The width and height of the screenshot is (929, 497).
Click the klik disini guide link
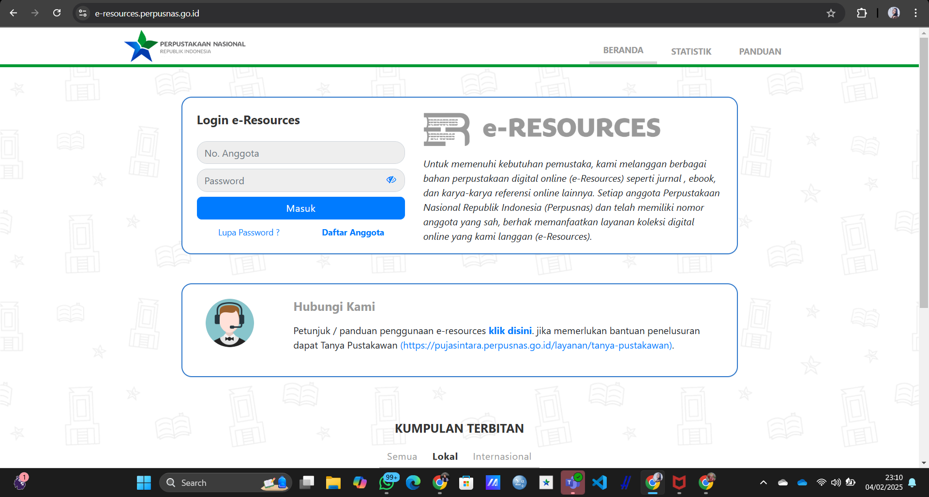pos(509,331)
